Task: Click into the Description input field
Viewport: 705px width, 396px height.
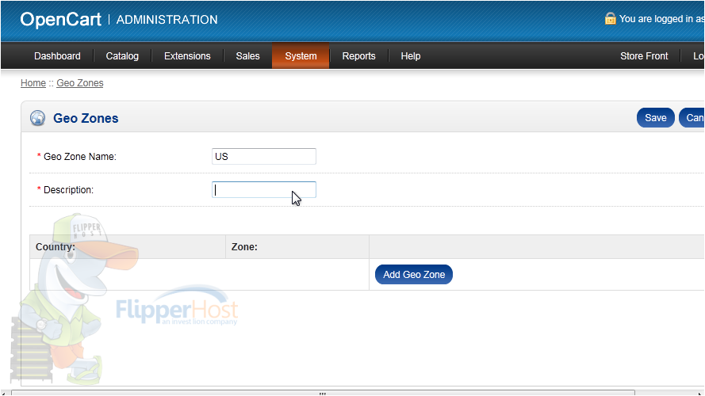Action: coord(264,189)
